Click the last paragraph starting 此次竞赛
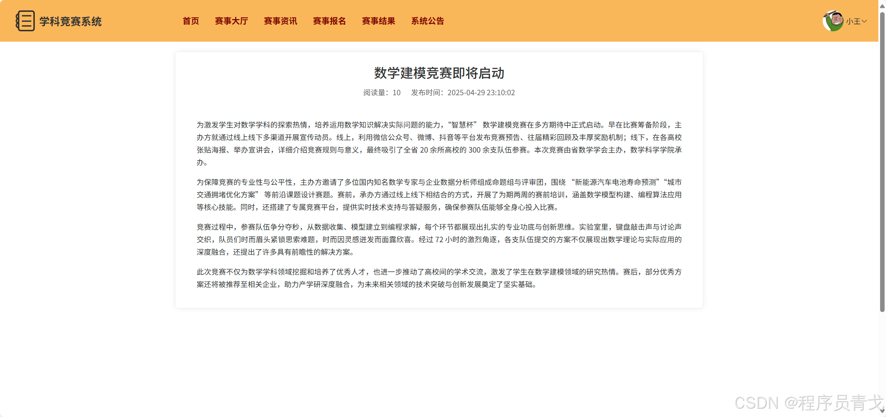The image size is (886, 417). (x=439, y=278)
